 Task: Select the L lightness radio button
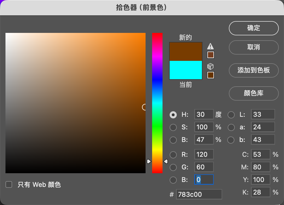point(231,115)
